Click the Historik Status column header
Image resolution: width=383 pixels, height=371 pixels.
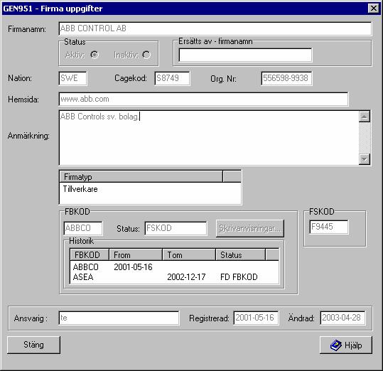[x=241, y=254]
